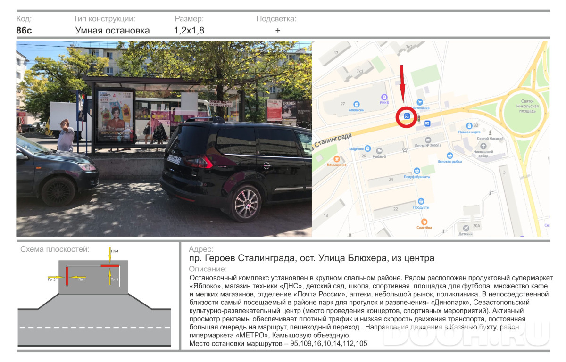
Task: Click the Пл-2 label in the scheme
Action: point(52,280)
